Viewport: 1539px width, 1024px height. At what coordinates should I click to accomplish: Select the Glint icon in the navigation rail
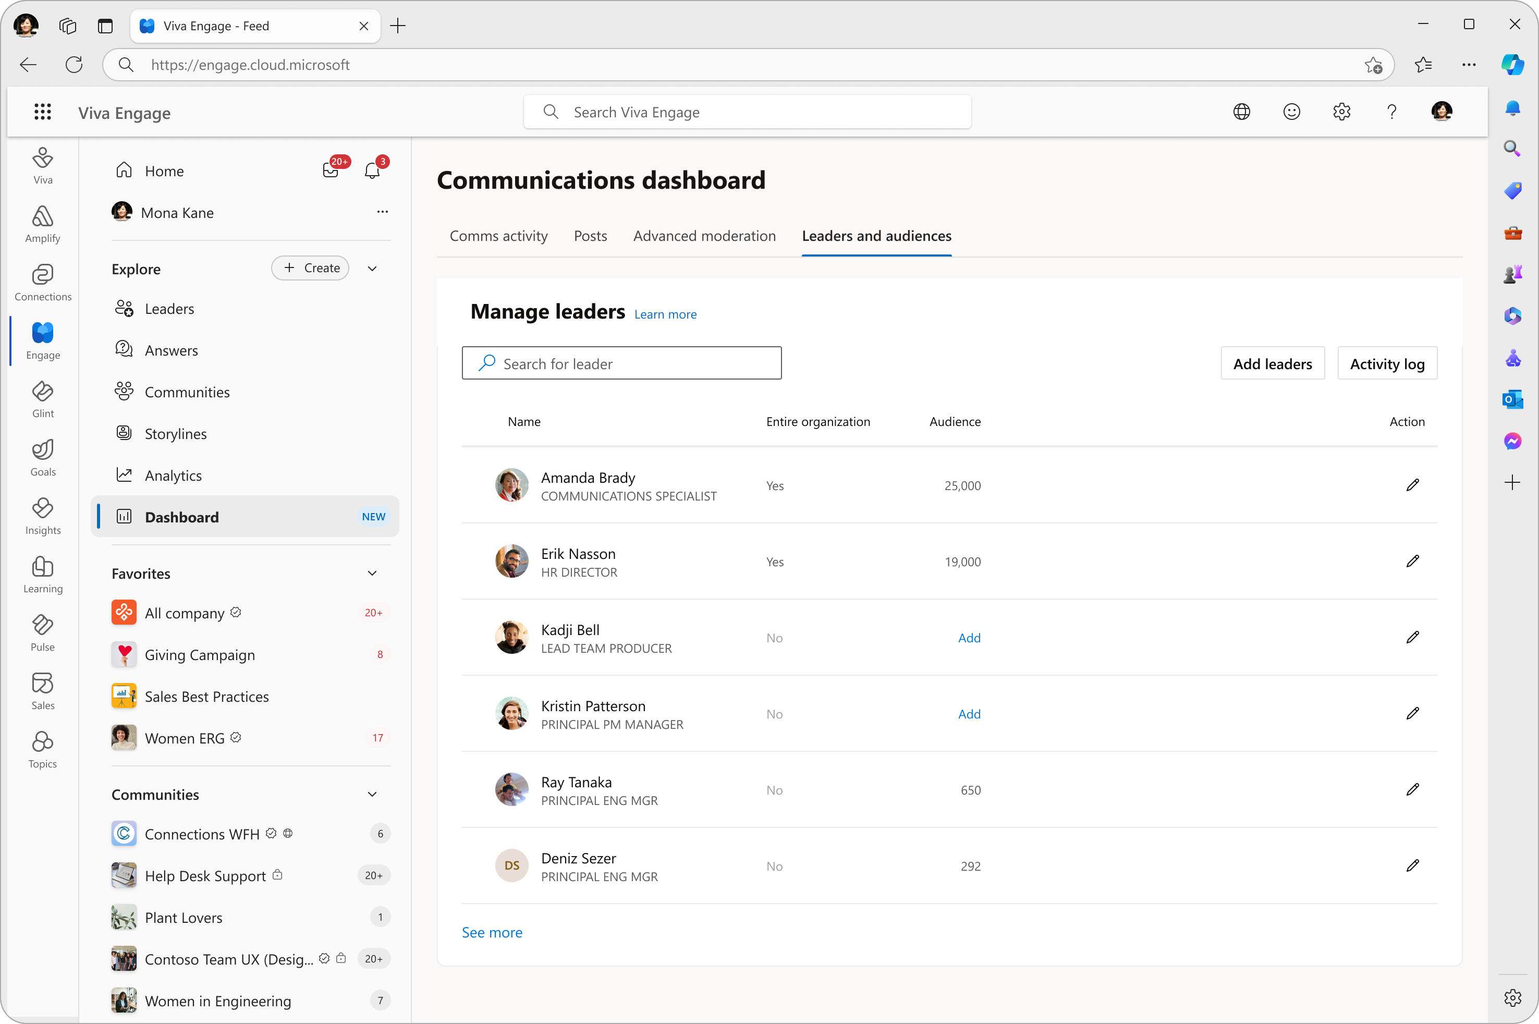tap(42, 399)
